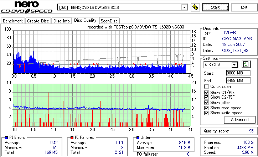Click the PI Errors average 9.42
The height and width of the screenshot is (157, 258).
click(54, 143)
